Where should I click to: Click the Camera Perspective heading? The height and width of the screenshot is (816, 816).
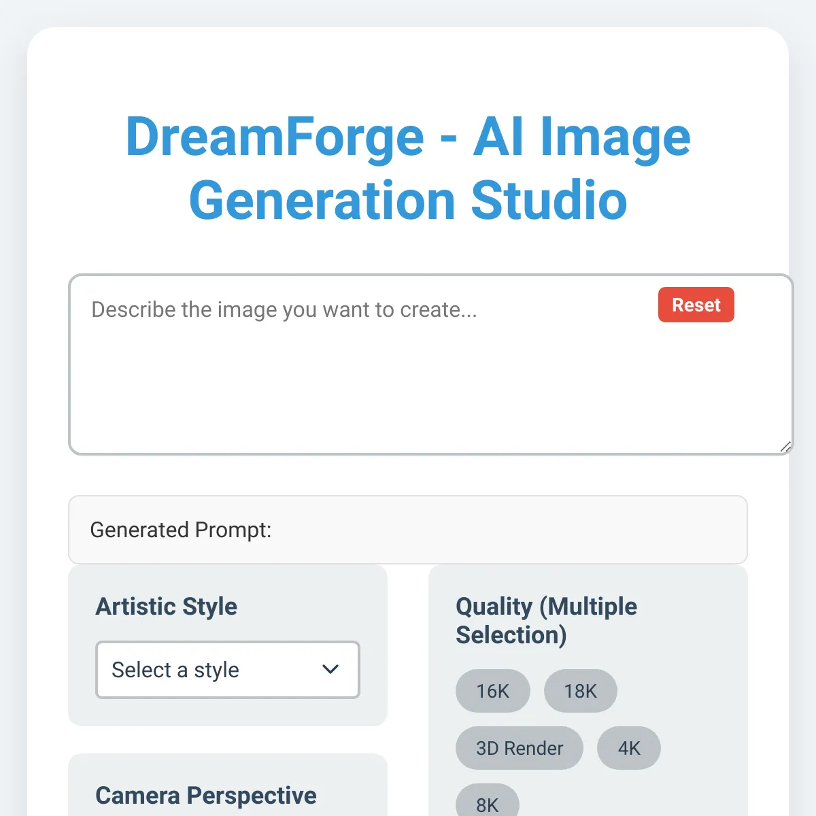[x=206, y=794]
